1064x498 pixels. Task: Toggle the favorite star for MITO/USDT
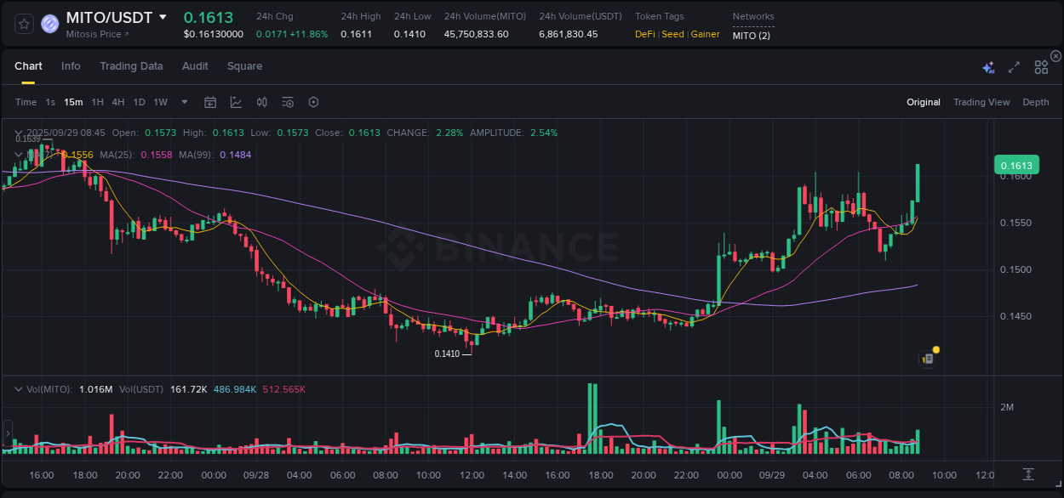pyautogui.click(x=23, y=23)
